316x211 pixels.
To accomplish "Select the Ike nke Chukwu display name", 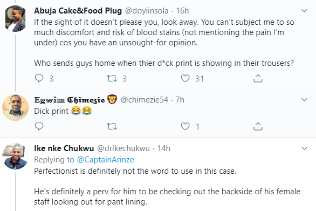I will click(x=64, y=148).
